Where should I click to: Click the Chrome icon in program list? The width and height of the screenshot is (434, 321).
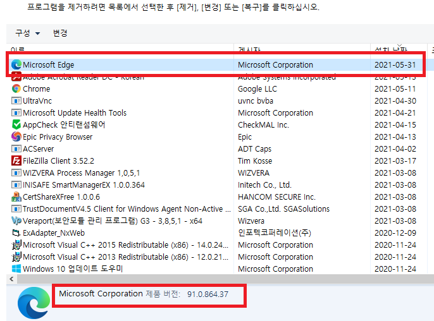16,89
